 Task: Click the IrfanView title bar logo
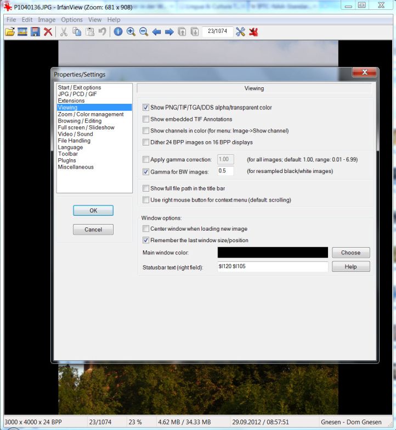point(8,7)
